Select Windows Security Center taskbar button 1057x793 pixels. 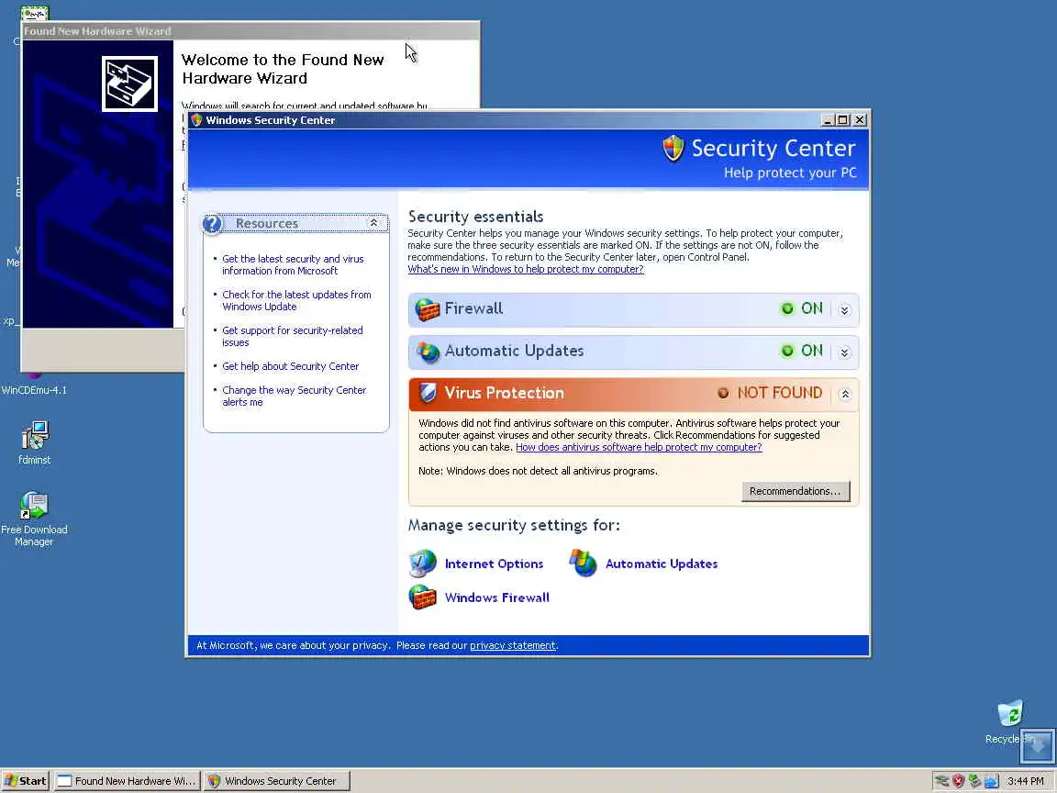tap(276, 781)
